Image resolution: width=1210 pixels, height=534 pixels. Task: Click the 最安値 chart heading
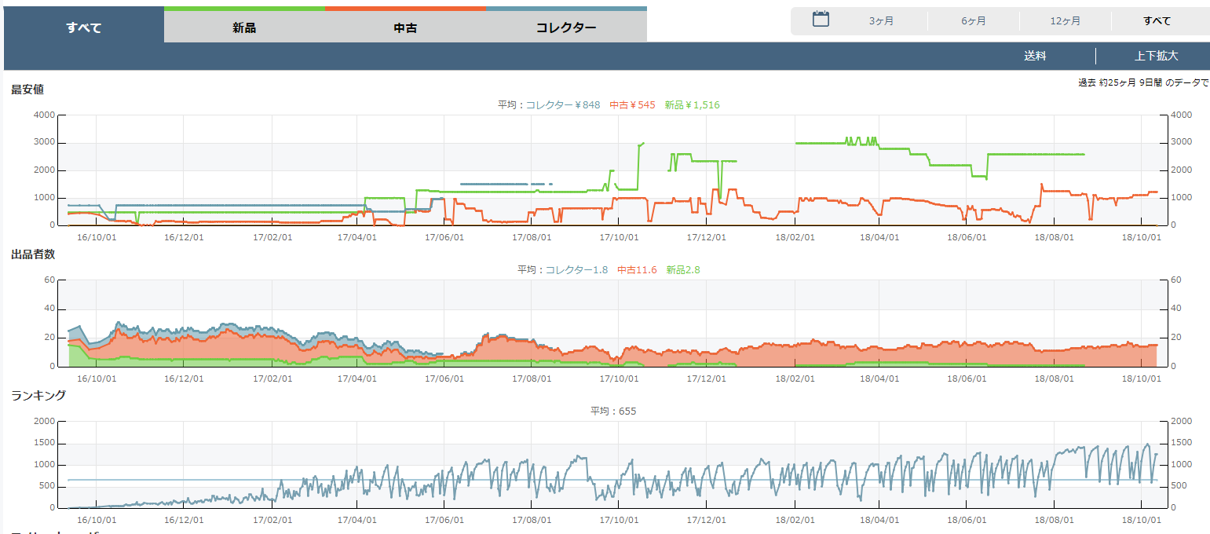tap(27, 90)
